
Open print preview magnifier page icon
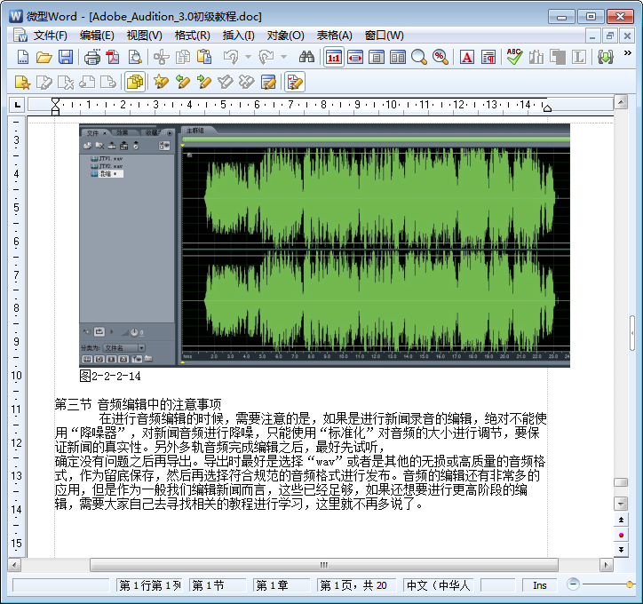pos(135,57)
